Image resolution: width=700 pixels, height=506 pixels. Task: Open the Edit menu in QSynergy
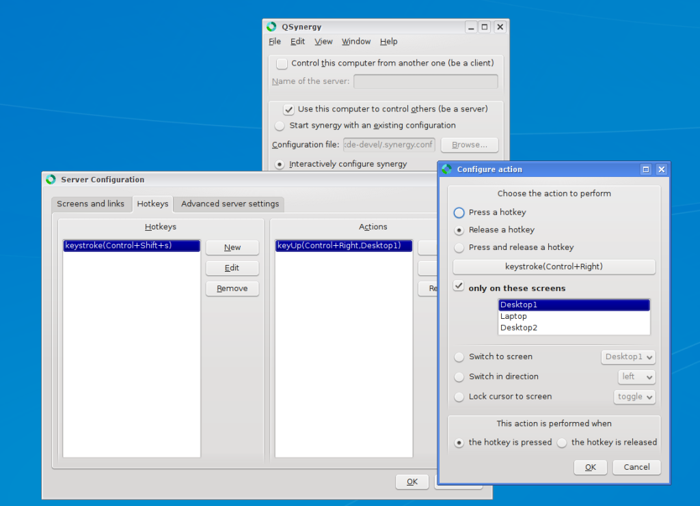(x=297, y=42)
